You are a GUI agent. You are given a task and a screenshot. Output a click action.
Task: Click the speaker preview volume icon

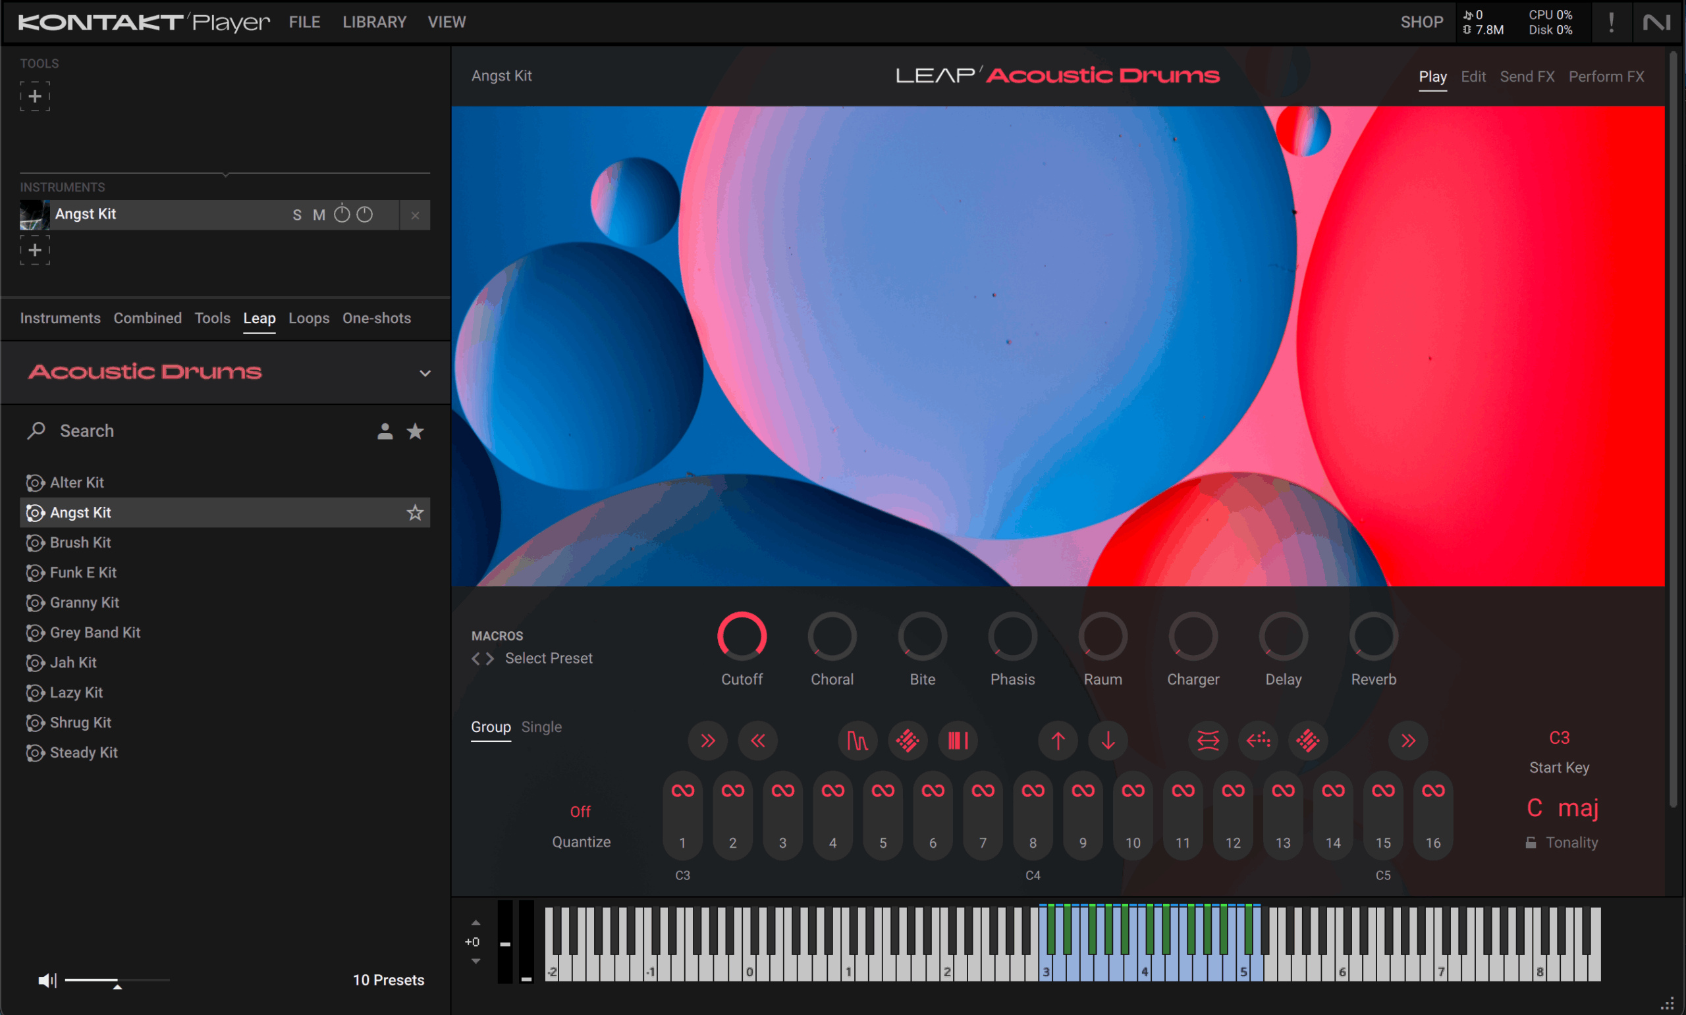click(47, 981)
